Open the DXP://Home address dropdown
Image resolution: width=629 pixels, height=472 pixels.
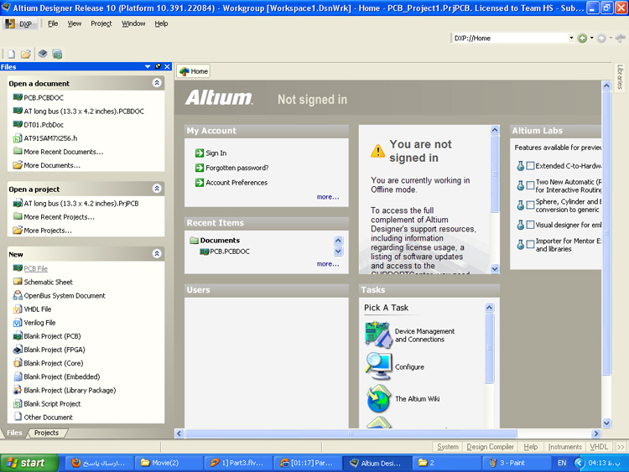point(569,38)
